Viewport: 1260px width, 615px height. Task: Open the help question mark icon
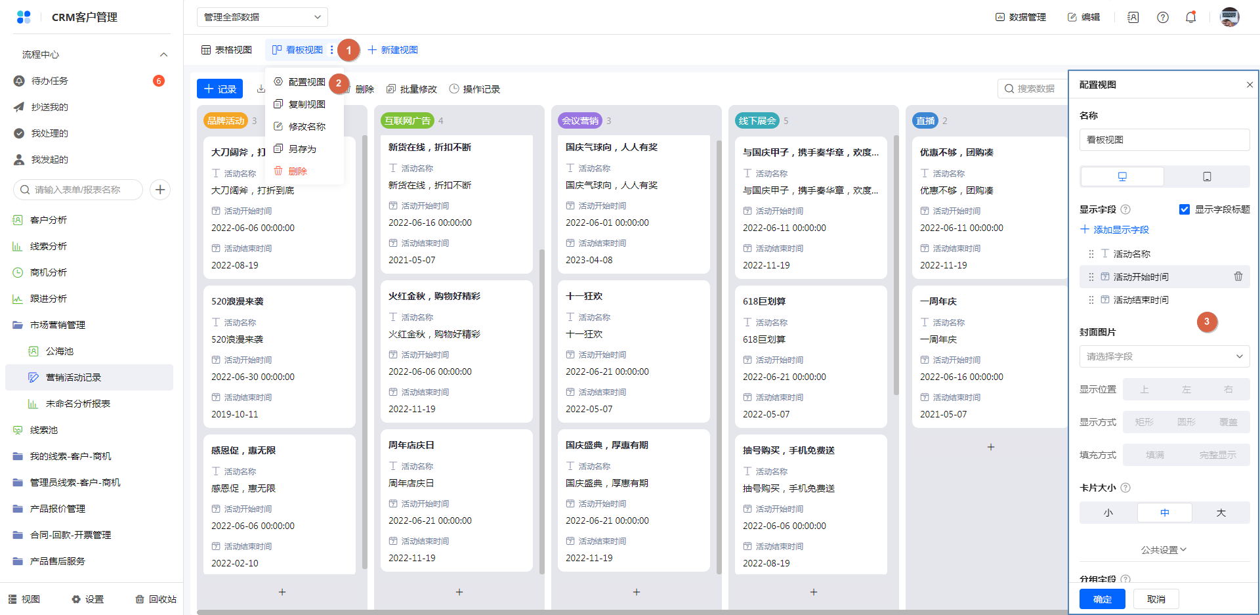tap(1162, 18)
